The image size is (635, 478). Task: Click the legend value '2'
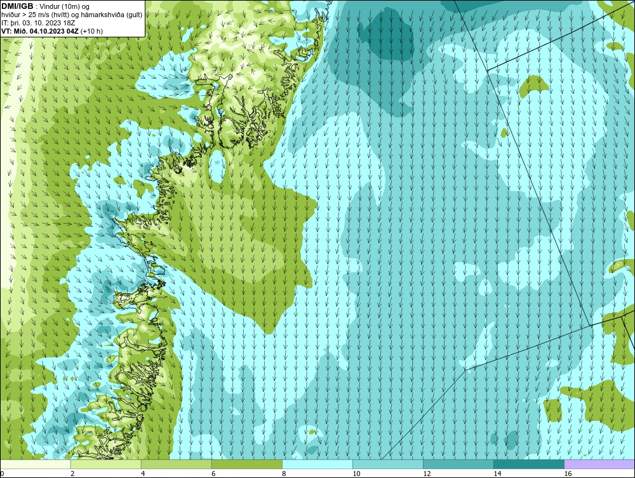pos(72,474)
